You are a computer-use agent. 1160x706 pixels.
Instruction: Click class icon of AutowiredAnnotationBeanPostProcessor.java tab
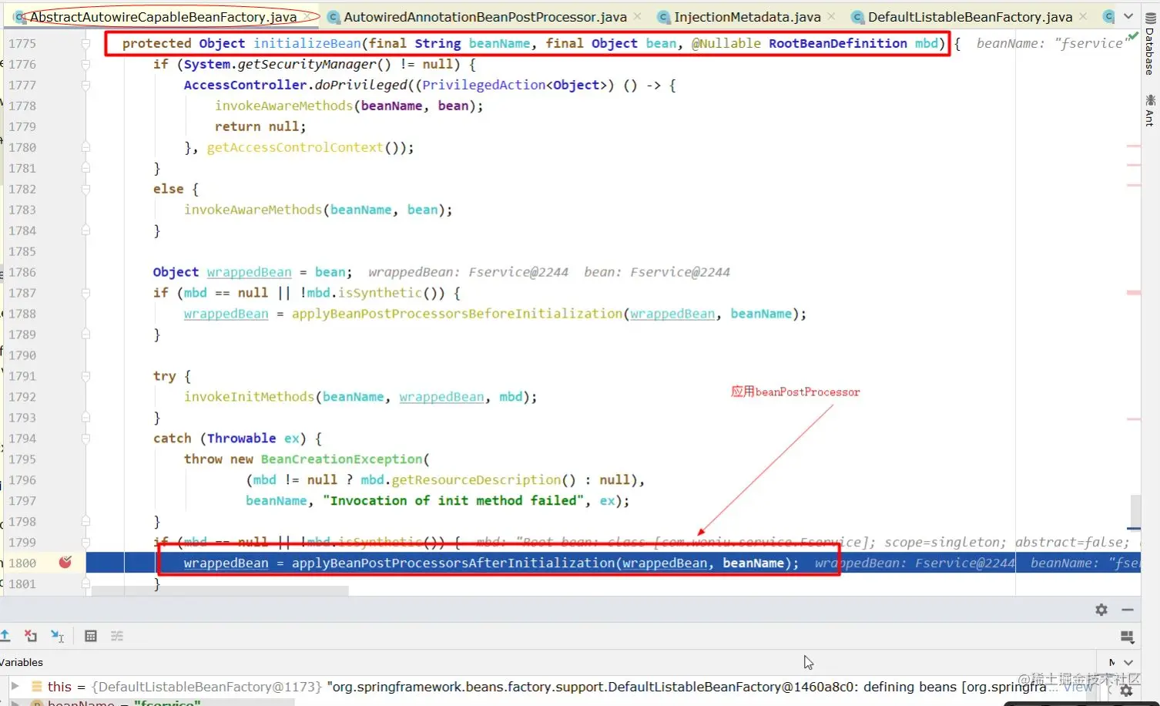[x=334, y=17]
